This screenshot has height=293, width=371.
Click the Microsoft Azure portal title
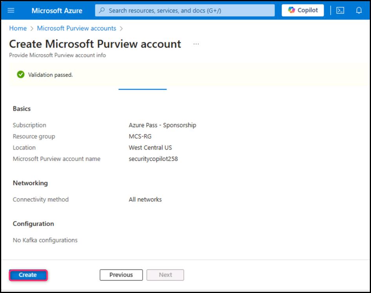(x=57, y=11)
